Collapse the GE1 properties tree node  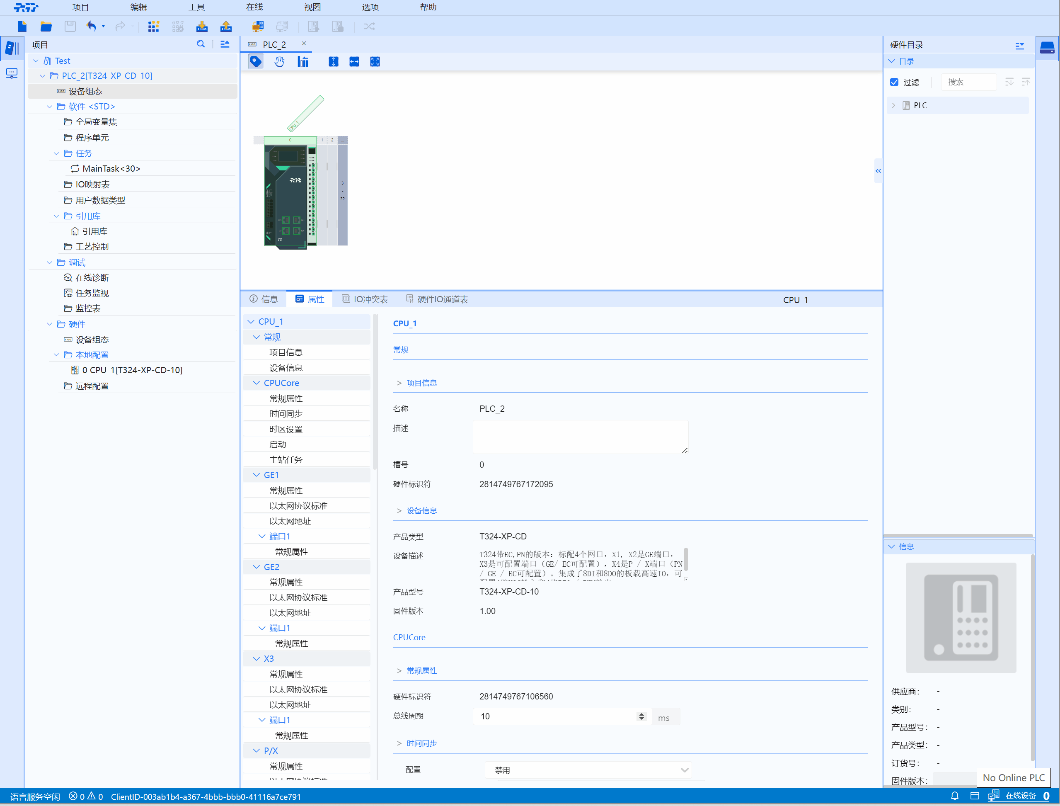pyautogui.click(x=256, y=475)
